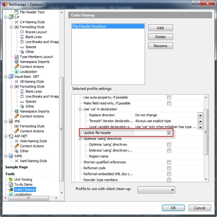Click the Xaml Naming Style icon
Image resolution: width=217 pixels, height=217 pixels.
[17, 161]
